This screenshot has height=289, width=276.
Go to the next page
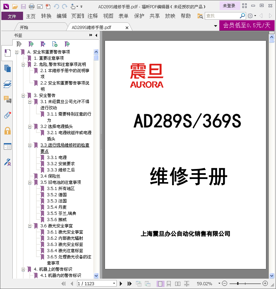[x=121, y=283]
